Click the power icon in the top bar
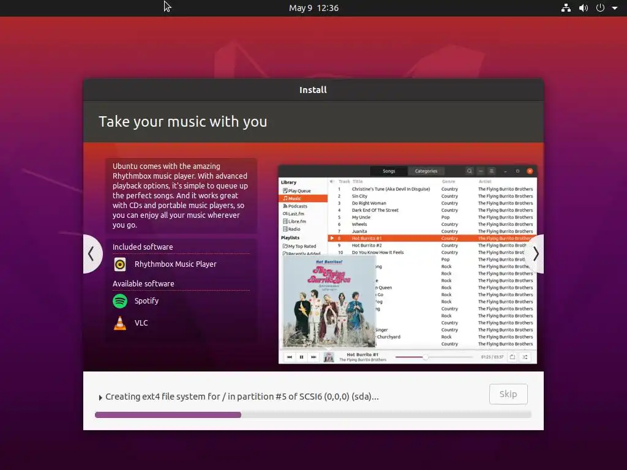The height and width of the screenshot is (470, 627). [x=600, y=8]
